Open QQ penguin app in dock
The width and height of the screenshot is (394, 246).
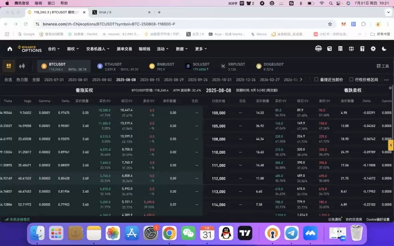tap(226, 233)
